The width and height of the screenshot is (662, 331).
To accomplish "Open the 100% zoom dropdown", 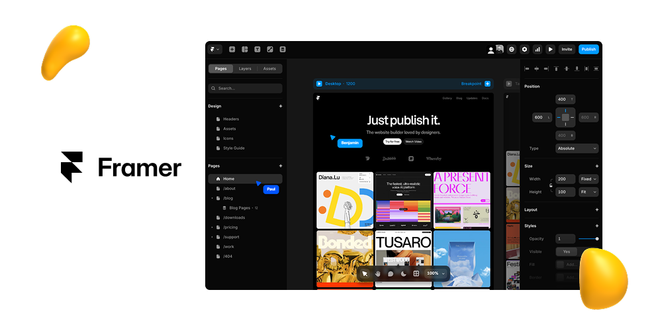I will pyautogui.click(x=436, y=273).
